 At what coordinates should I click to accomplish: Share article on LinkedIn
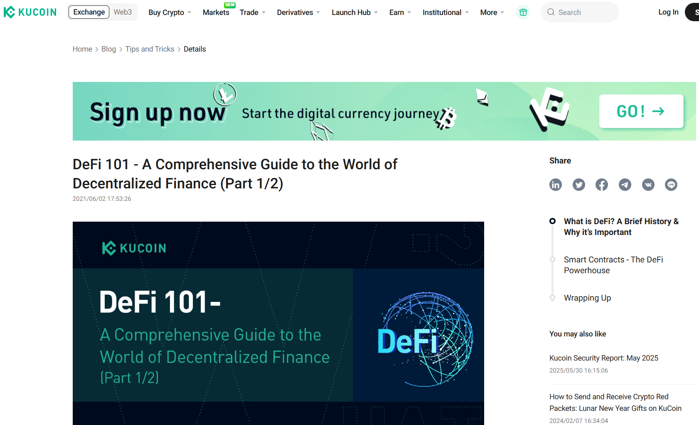[x=556, y=185]
